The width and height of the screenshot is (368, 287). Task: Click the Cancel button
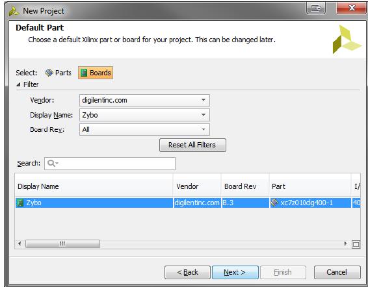point(337,272)
